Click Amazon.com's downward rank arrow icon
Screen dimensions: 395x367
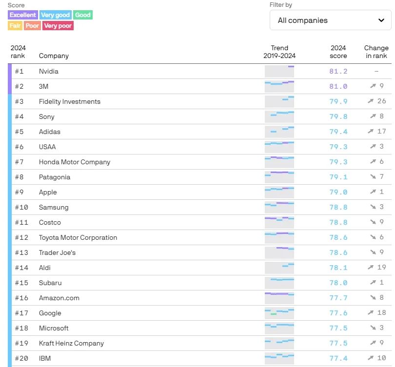(x=373, y=297)
